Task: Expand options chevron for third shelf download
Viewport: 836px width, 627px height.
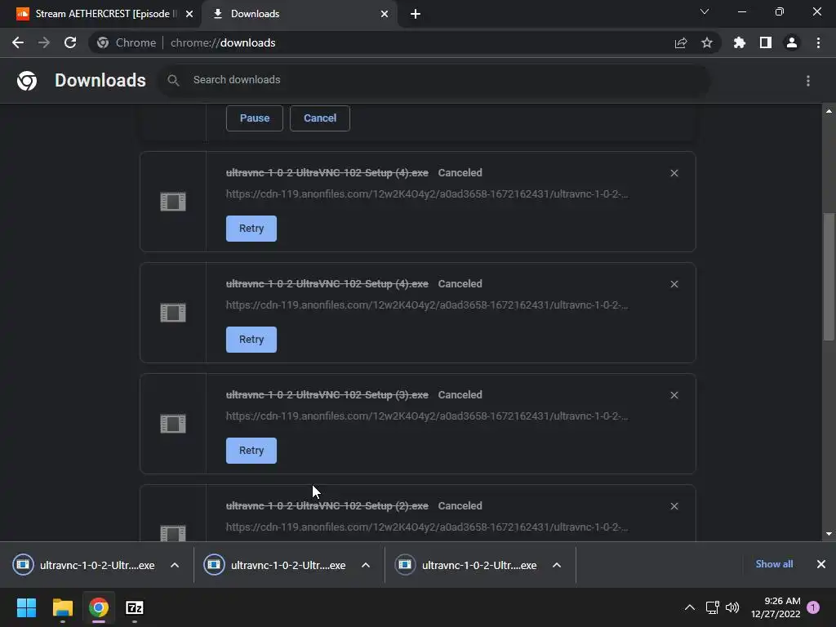Action: [x=556, y=565]
